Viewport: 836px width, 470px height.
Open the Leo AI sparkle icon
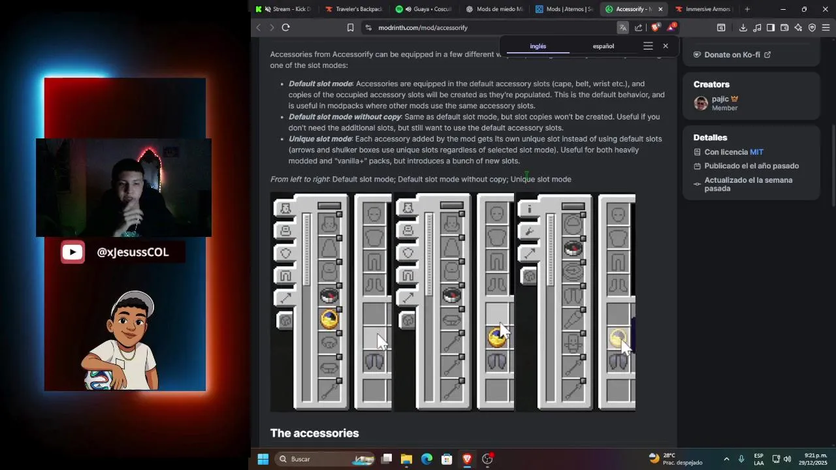click(x=798, y=27)
